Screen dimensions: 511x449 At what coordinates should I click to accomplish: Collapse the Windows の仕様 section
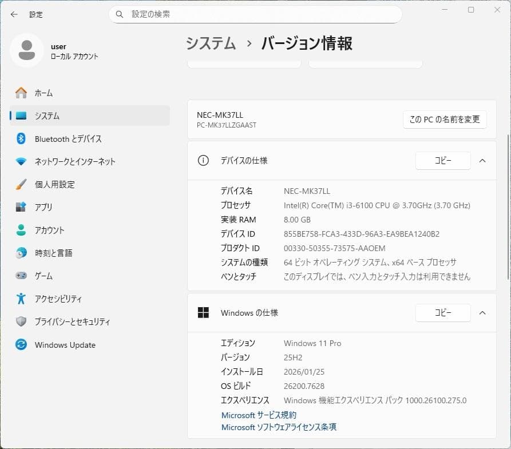pos(482,313)
